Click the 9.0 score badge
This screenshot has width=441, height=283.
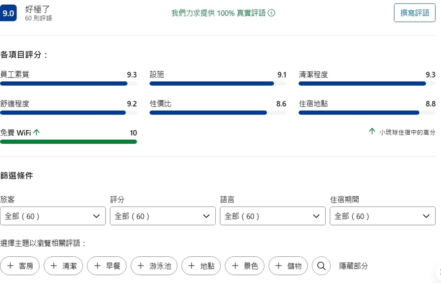pyautogui.click(x=8, y=13)
